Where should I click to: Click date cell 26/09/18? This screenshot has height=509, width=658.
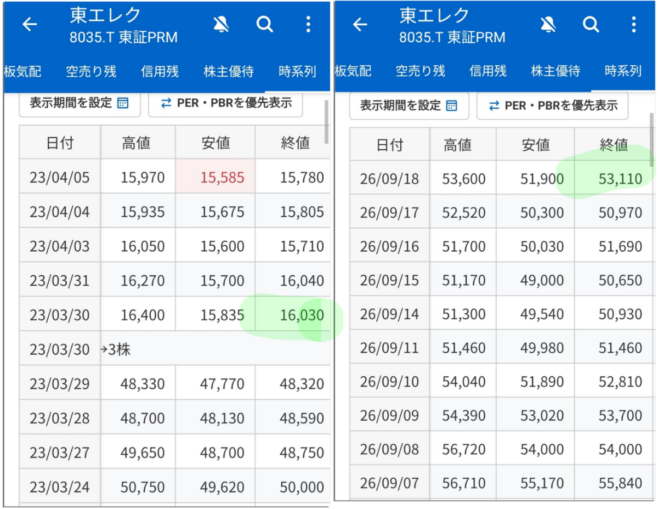pyautogui.click(x=389, y=179)
